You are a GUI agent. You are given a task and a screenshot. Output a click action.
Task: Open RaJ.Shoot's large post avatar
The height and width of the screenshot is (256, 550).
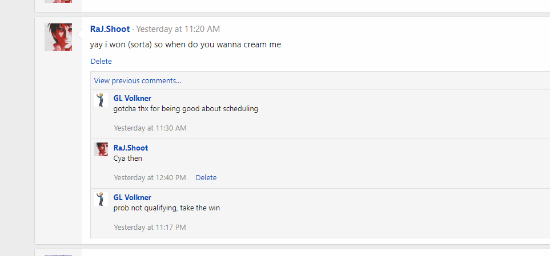(58, 37)
